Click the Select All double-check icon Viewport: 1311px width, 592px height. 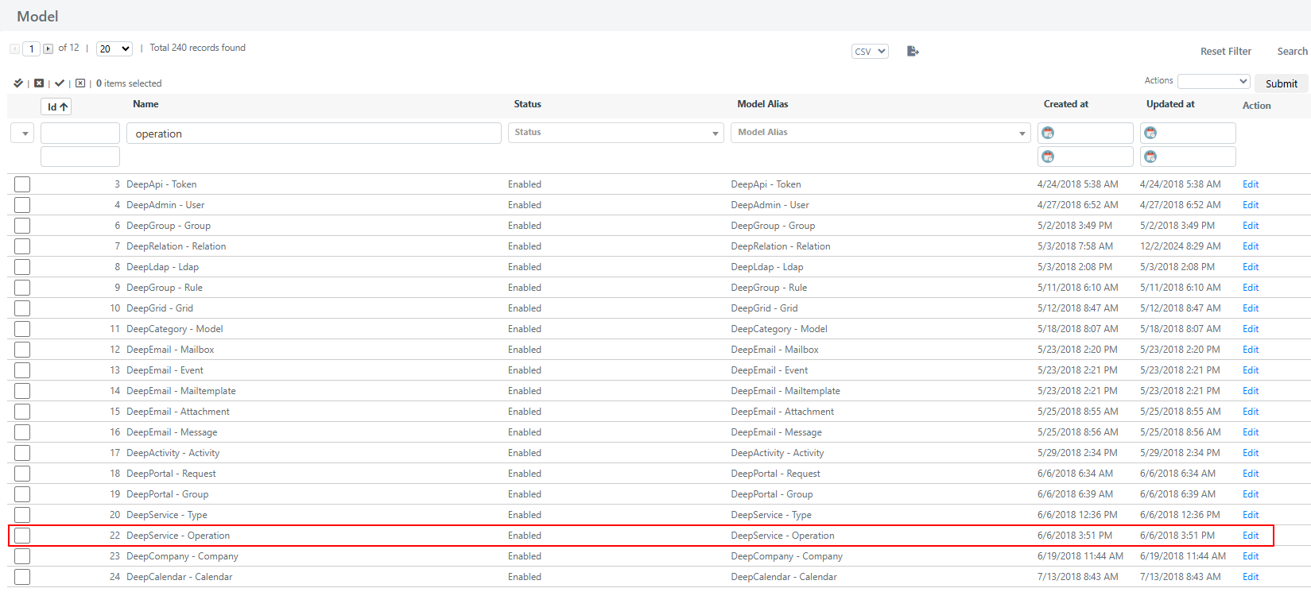(x=18, y=83)
